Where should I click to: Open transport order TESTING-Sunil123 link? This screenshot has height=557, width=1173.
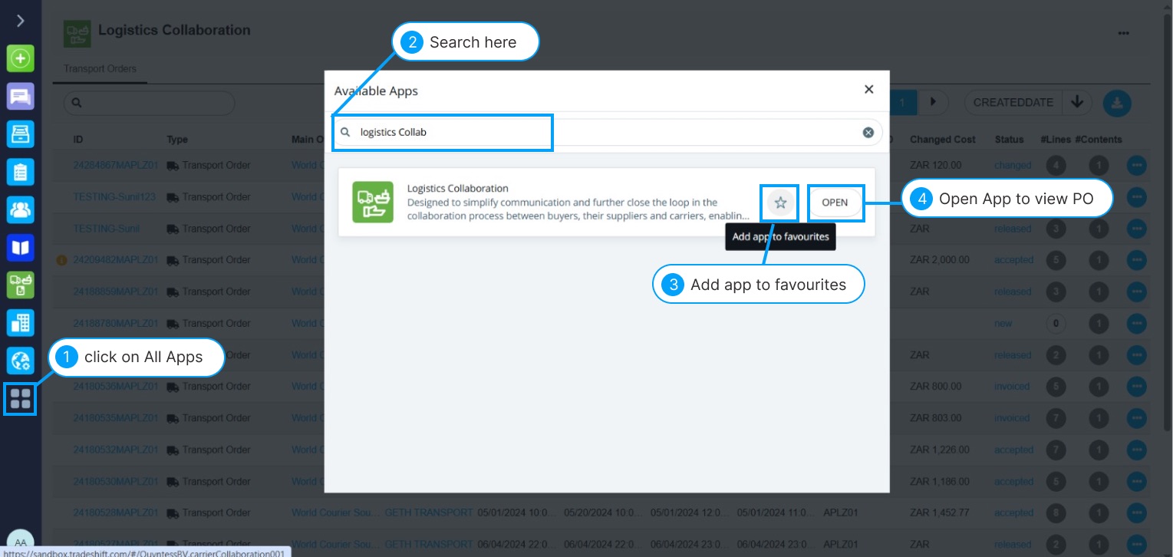(x=114, y=197)
